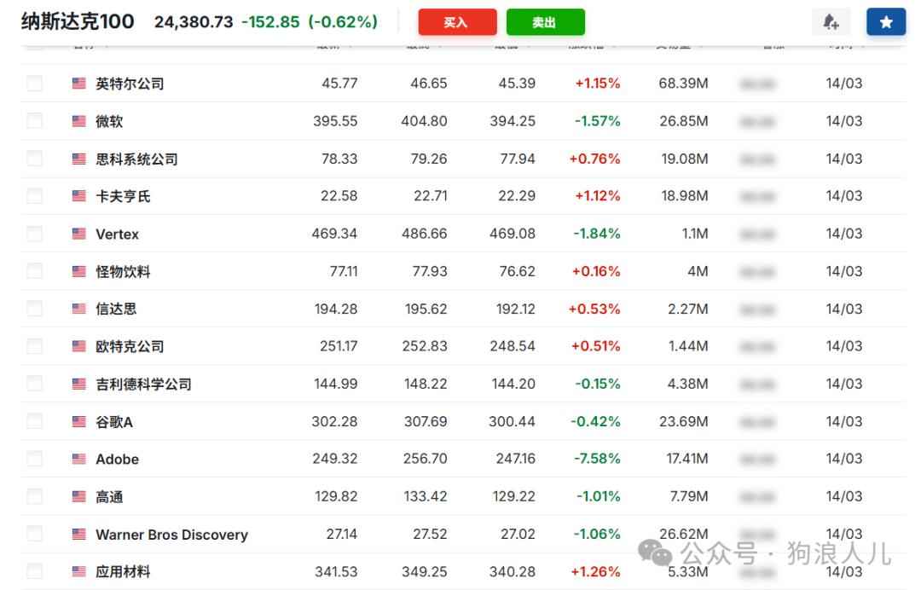921x590 pixels.
Task: Click the 纳斯达克100 index title
Action: coord(78,21)
